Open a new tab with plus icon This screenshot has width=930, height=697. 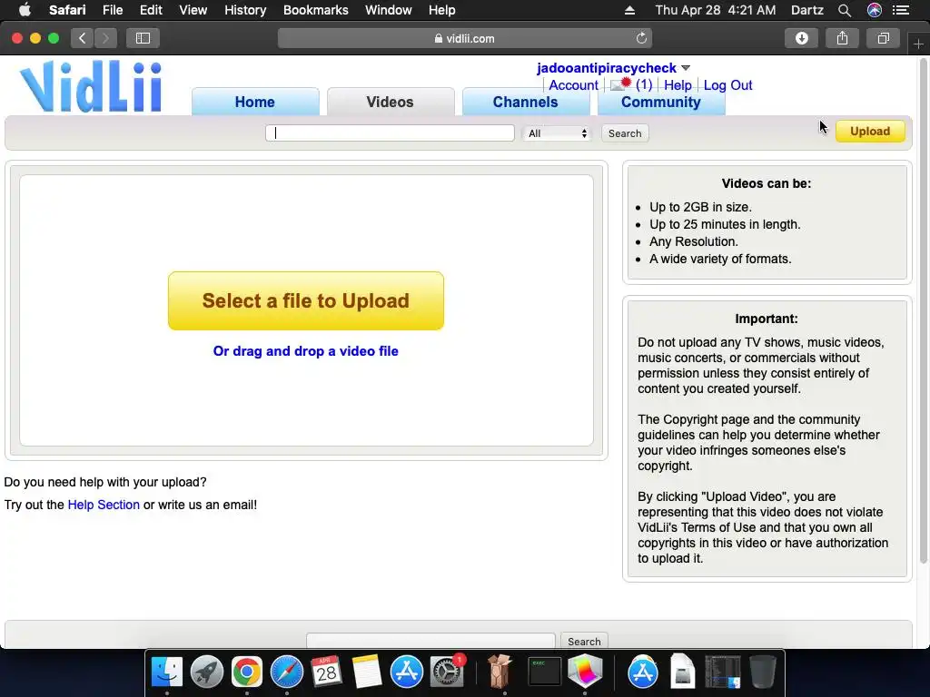coord(918,44)
